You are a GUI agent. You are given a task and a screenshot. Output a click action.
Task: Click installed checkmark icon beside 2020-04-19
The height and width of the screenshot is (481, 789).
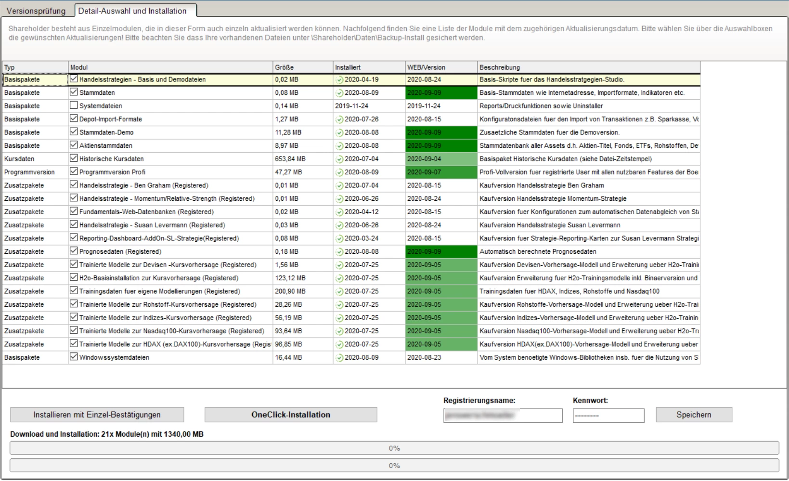pyautogui.click(x=339, y=79)
